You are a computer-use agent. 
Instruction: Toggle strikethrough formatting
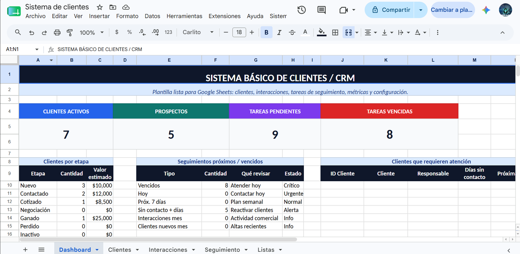[292, 32]
